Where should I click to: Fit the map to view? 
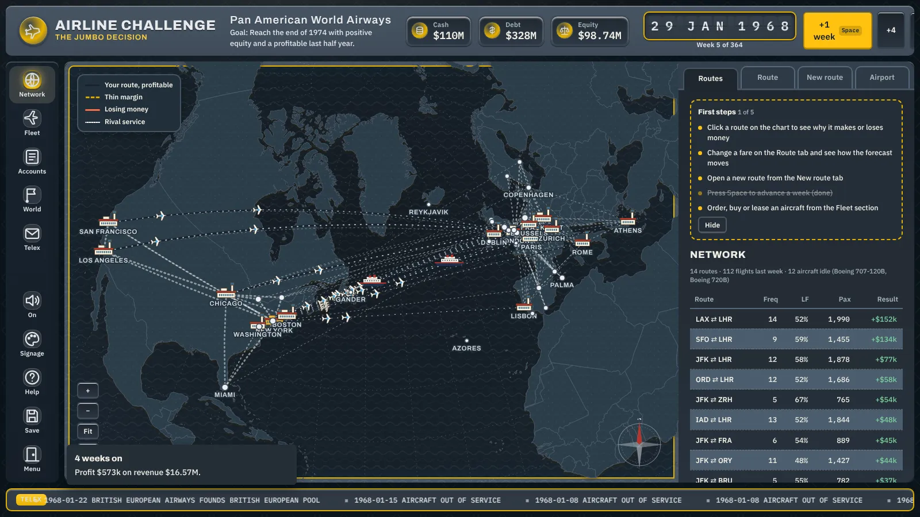click(x=88, y=431)
